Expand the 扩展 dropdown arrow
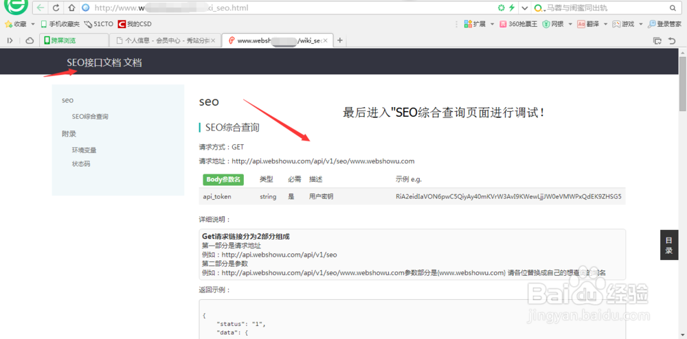 pos(492,24)
